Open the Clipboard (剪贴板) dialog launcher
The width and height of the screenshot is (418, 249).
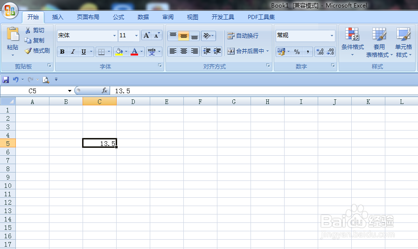49,65
